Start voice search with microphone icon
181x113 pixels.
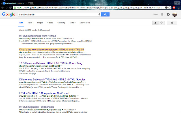pos(99,14)
